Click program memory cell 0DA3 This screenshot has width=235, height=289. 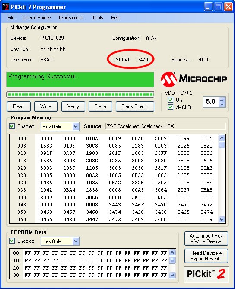pyautogui.click(x=138, y=175)
